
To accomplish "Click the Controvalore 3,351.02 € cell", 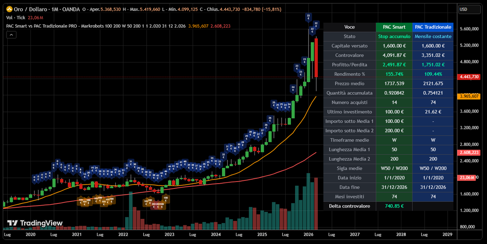I will point(433,55).
